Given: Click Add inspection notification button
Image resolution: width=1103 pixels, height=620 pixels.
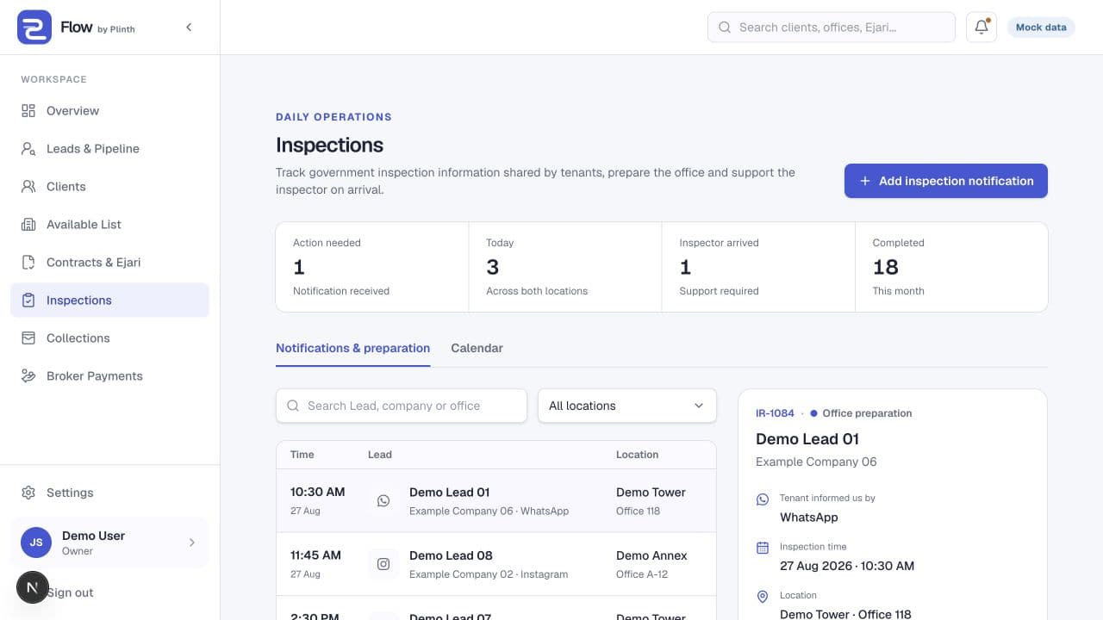Looking at the screenshot, I should tap(946, 181).
